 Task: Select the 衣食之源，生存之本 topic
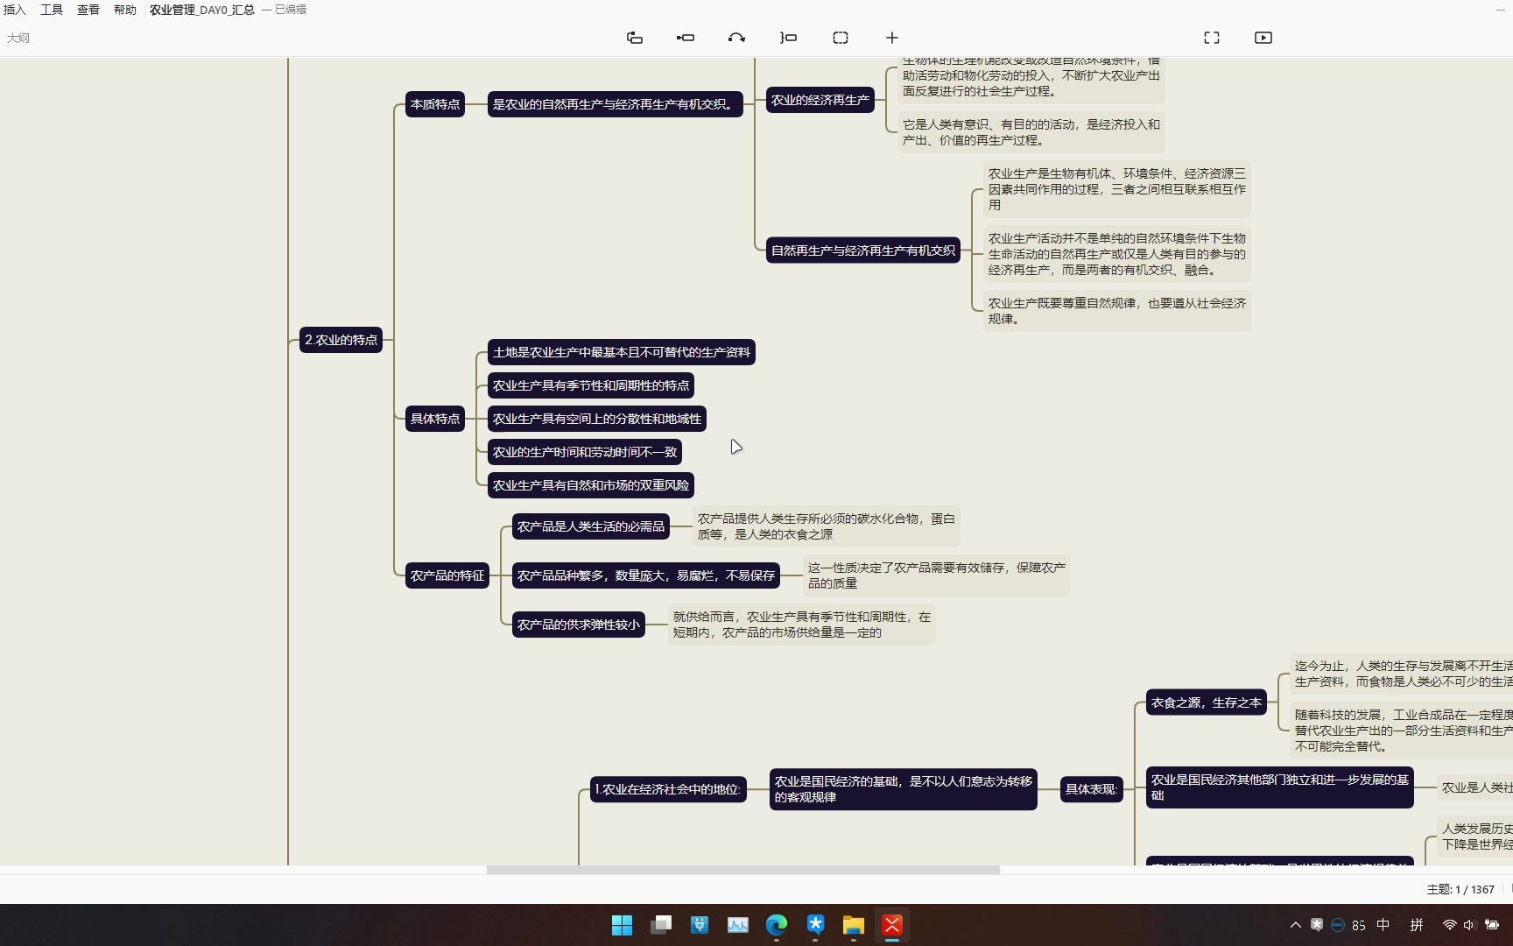1207,702
